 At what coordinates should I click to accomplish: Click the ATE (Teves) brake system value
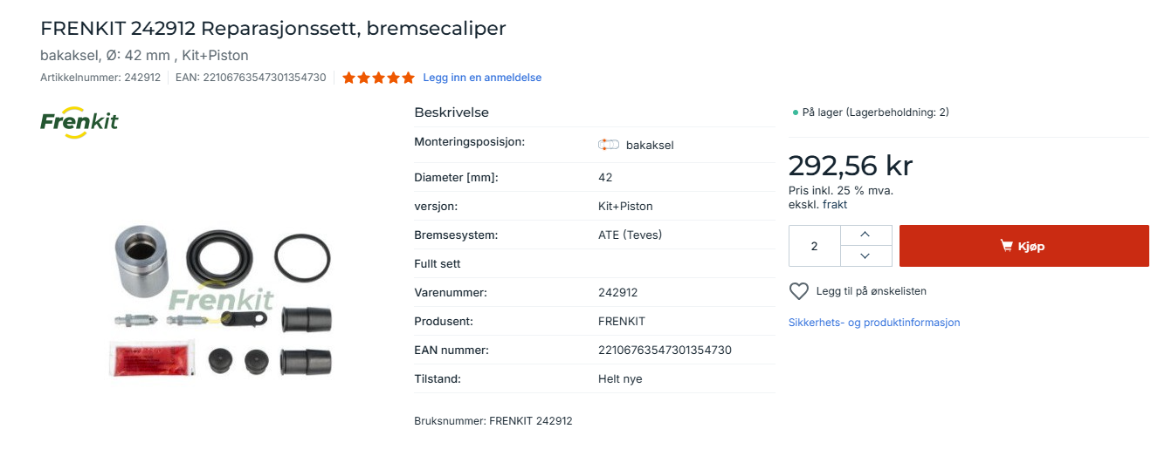[630, 235]
